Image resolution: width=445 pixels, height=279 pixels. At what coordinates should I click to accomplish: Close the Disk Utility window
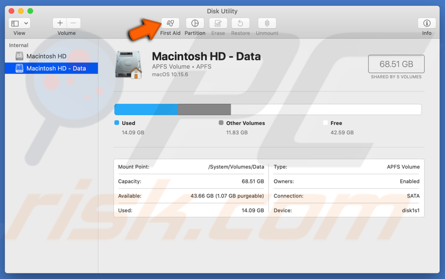[12, 11]
